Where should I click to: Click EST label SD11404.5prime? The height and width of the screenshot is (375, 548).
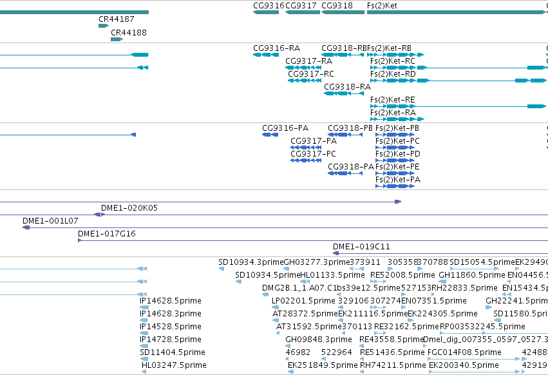pyautogui.click(x=173, y=352)
